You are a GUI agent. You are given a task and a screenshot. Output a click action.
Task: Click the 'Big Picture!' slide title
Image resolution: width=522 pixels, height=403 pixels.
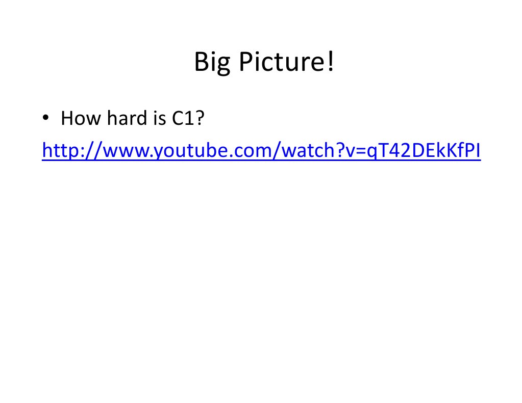point(264,62)
